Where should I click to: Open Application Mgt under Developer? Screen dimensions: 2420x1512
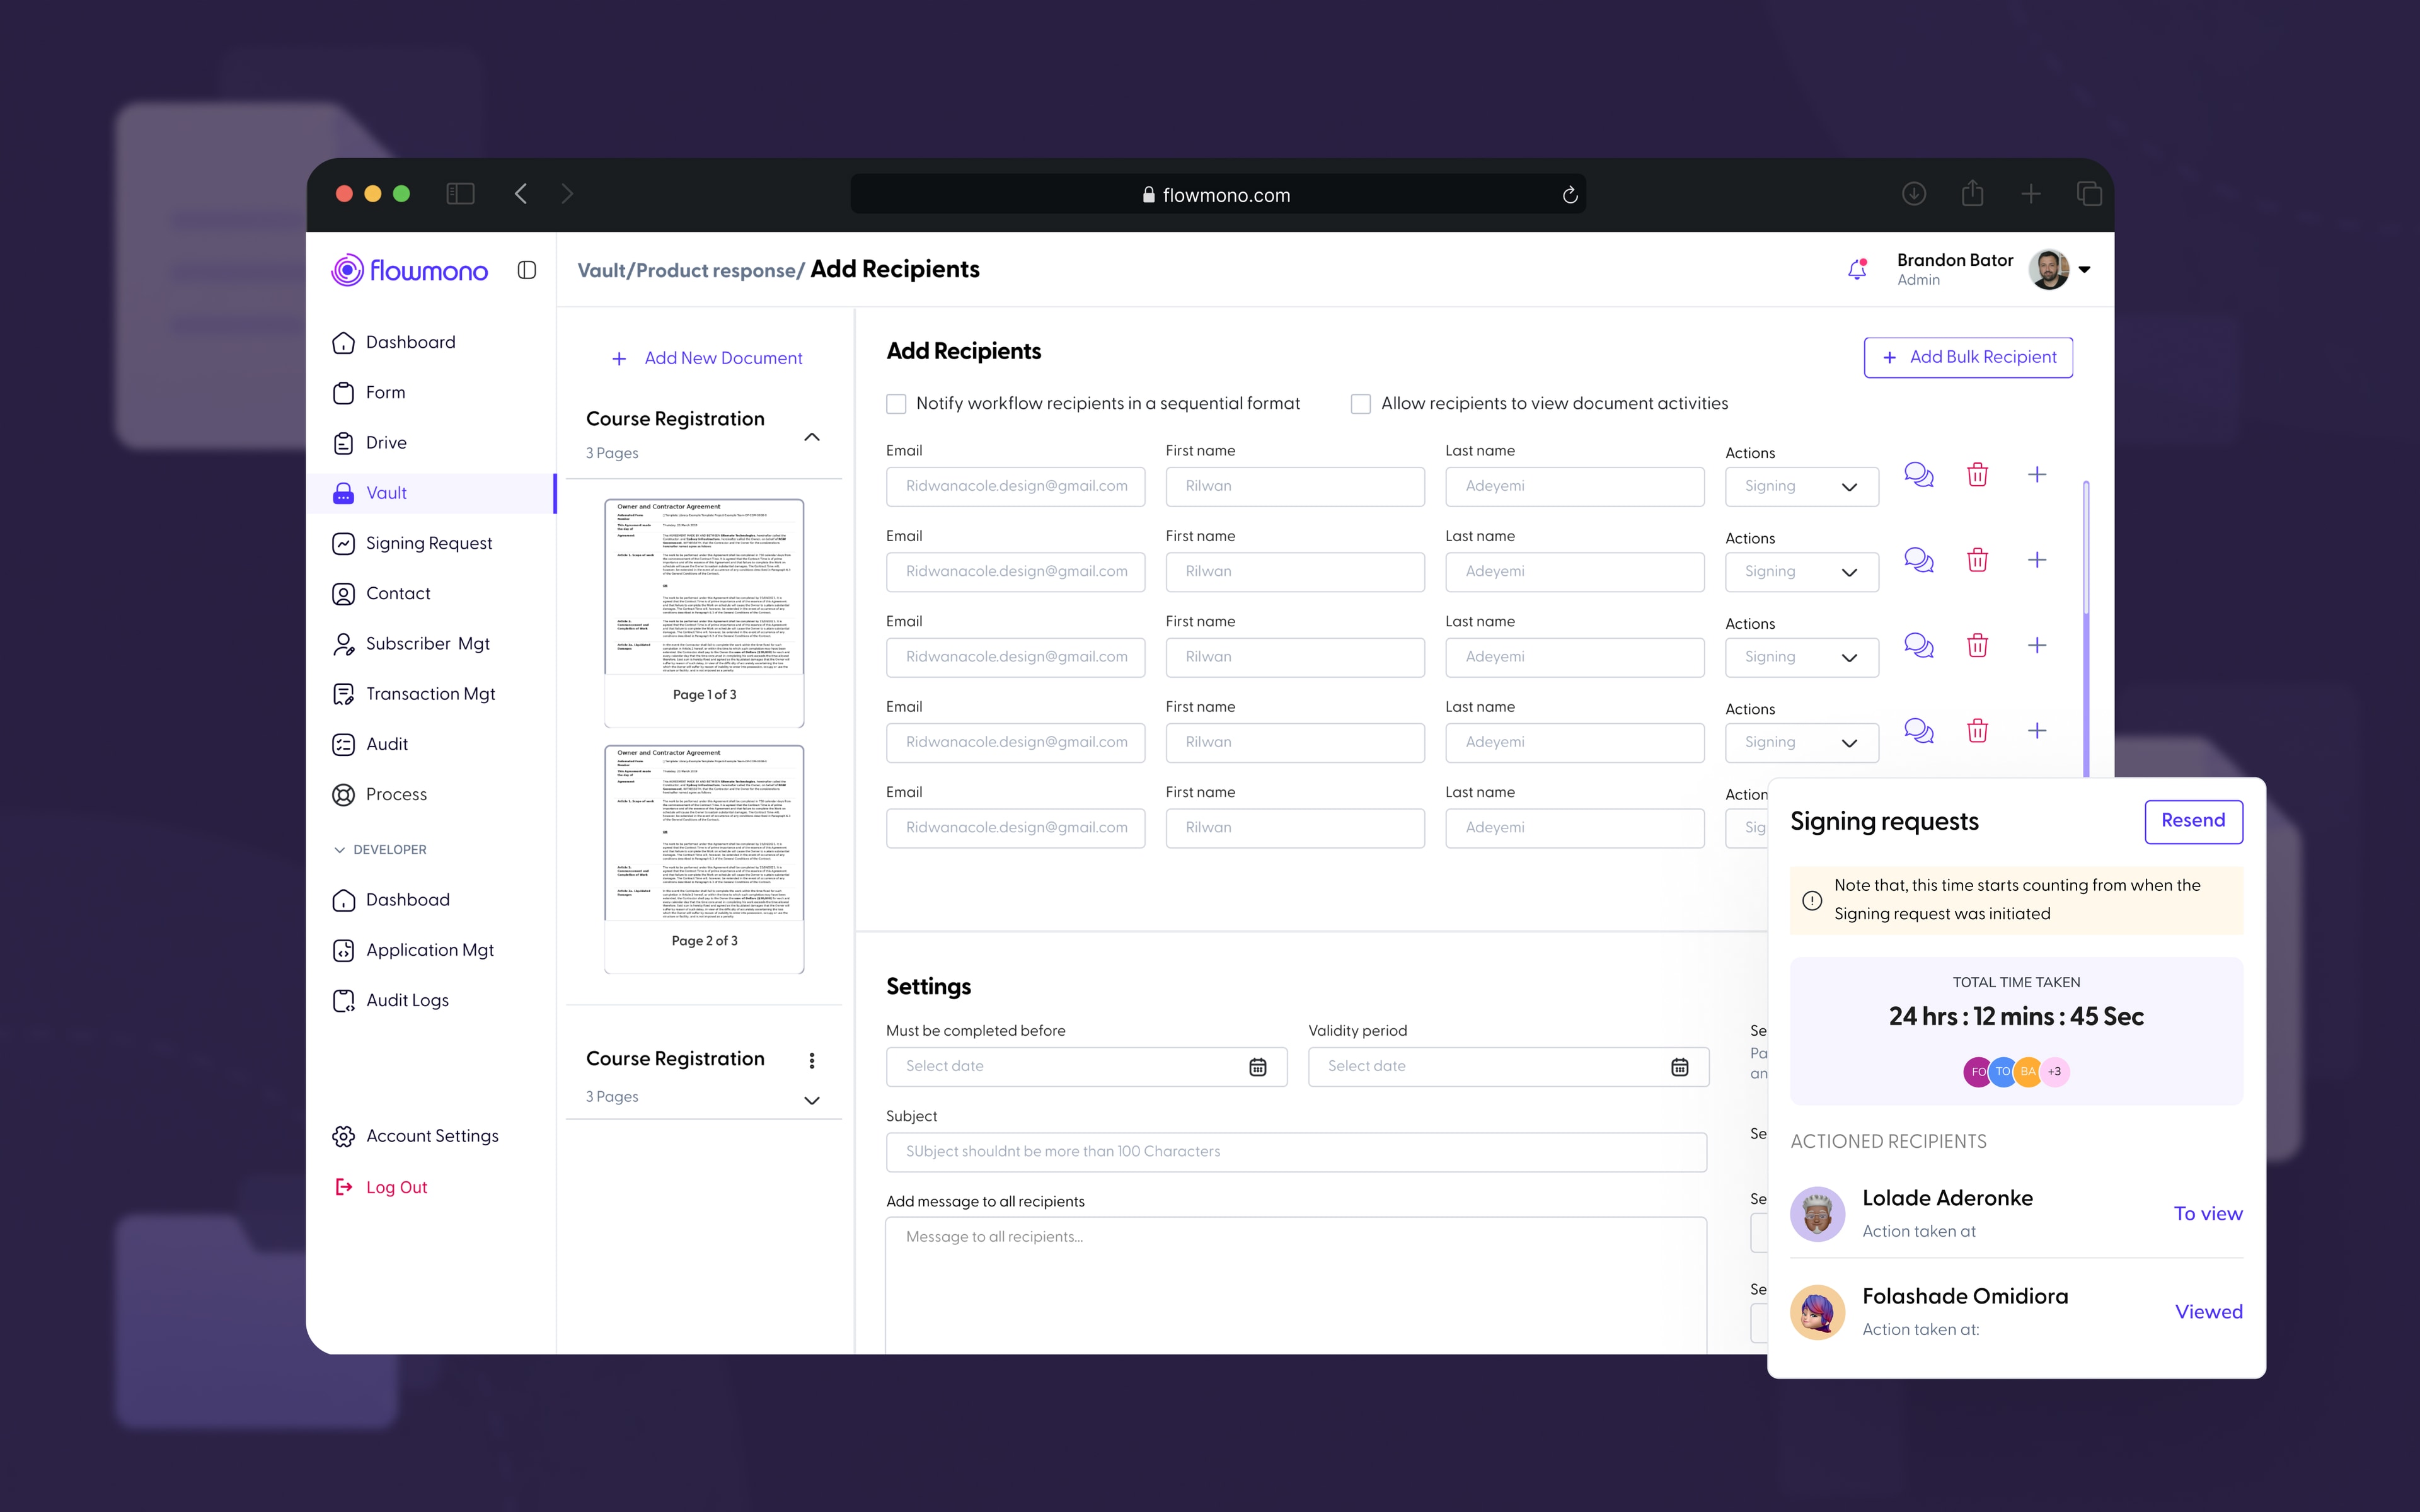tap(413, 950)
